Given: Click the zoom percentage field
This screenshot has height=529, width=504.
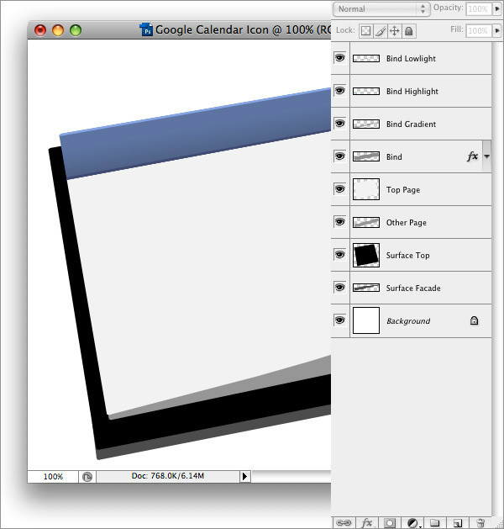Looking at the screenshot, I should pos(53,476).
